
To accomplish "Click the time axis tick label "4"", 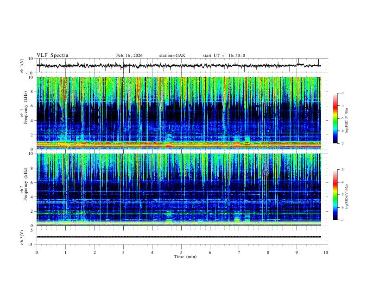I will (152, 252).
